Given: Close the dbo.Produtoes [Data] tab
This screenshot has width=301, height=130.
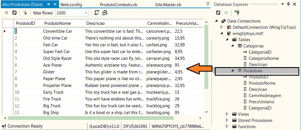Looking at the screenshot, I should [55, 4].
